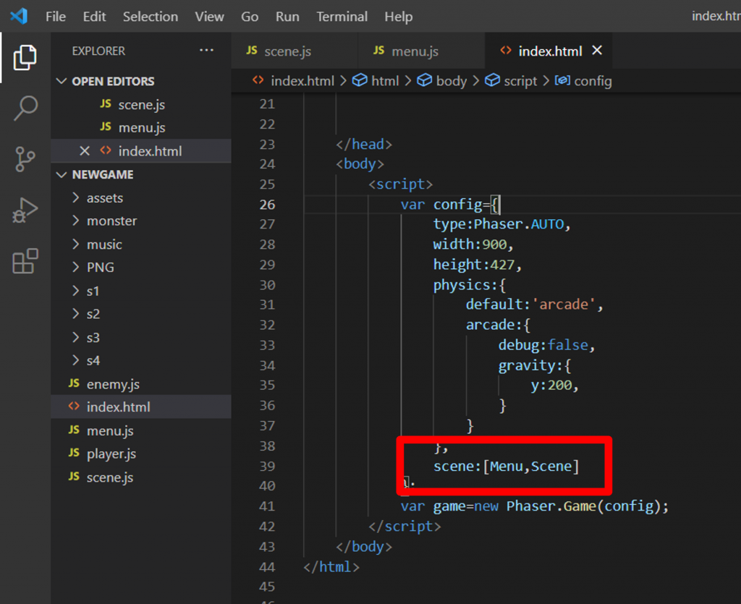The width and height of the screenshot is (741, 604).
Task: Expand the assets folder
Action: pyautogui.click(x=75, y=197)
